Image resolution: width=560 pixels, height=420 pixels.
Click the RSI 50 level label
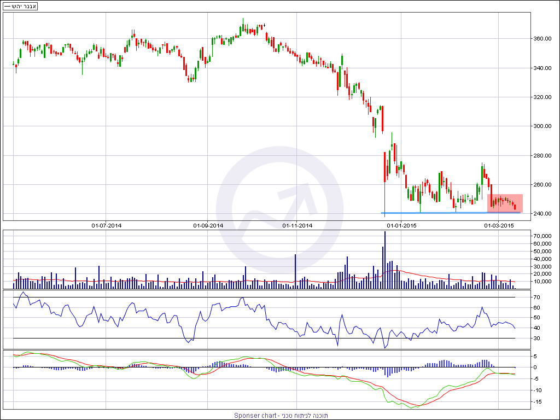(537, 318)
